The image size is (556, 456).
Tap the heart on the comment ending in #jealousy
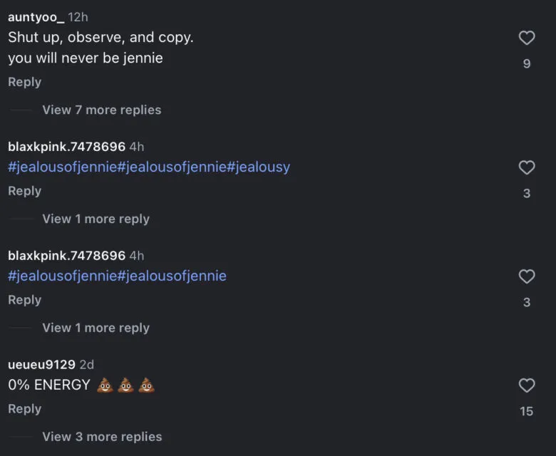(526, 168)
